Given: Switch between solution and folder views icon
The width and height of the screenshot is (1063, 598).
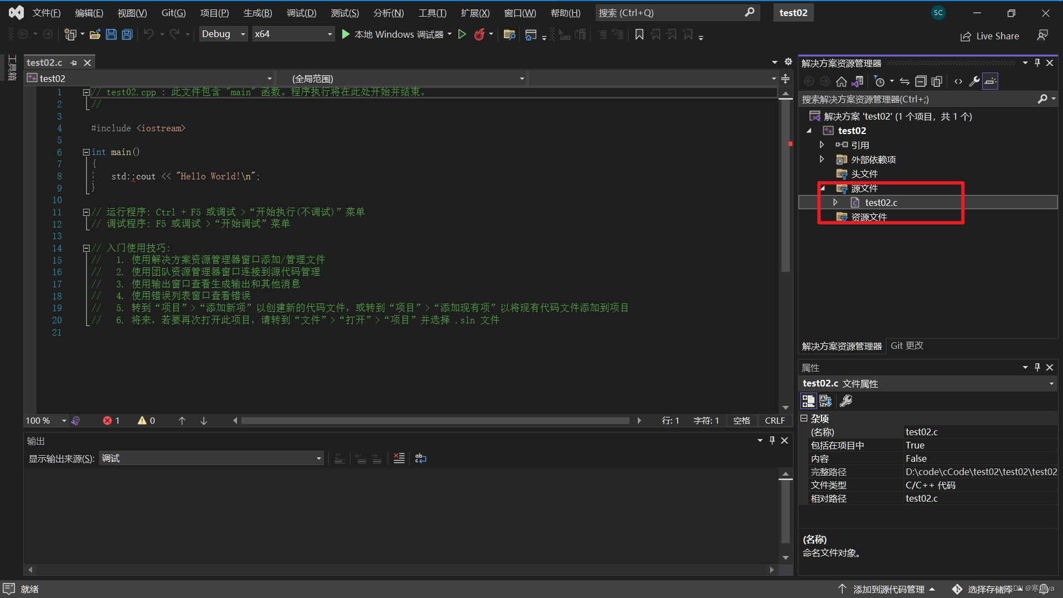Looking at the screenshot, I should click(857, 81).
